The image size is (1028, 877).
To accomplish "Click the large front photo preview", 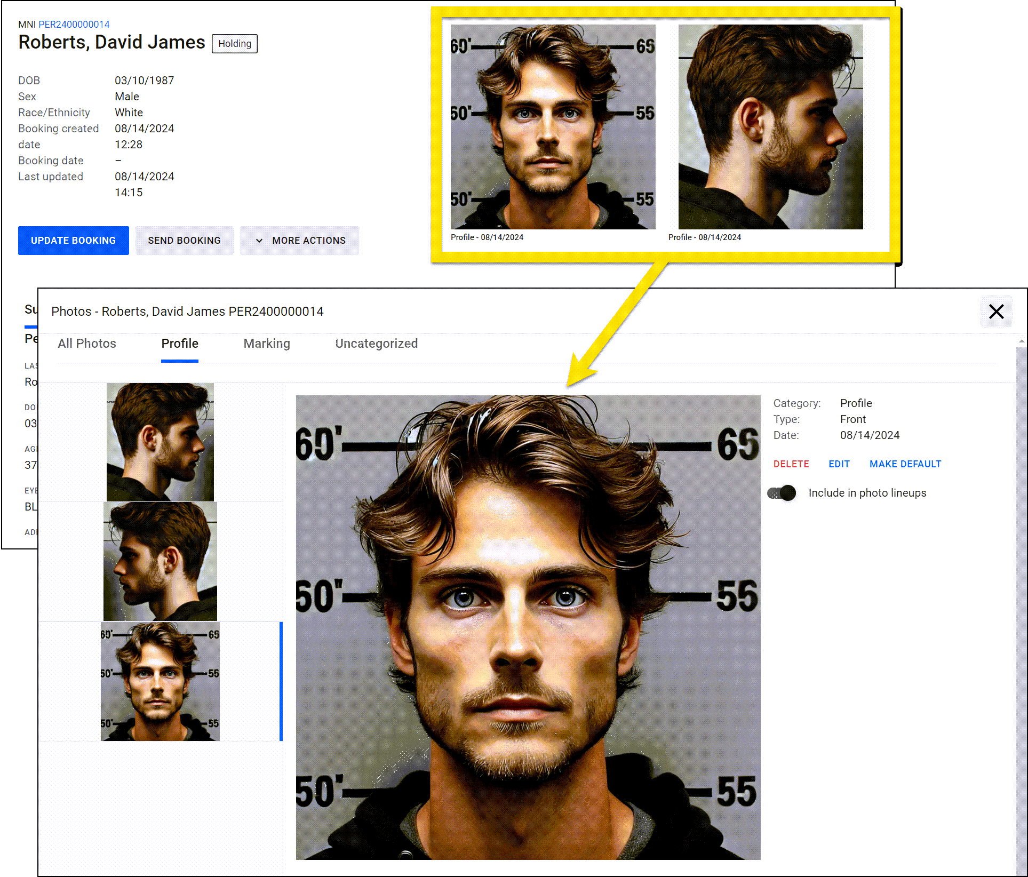I will tap(528, 627).
